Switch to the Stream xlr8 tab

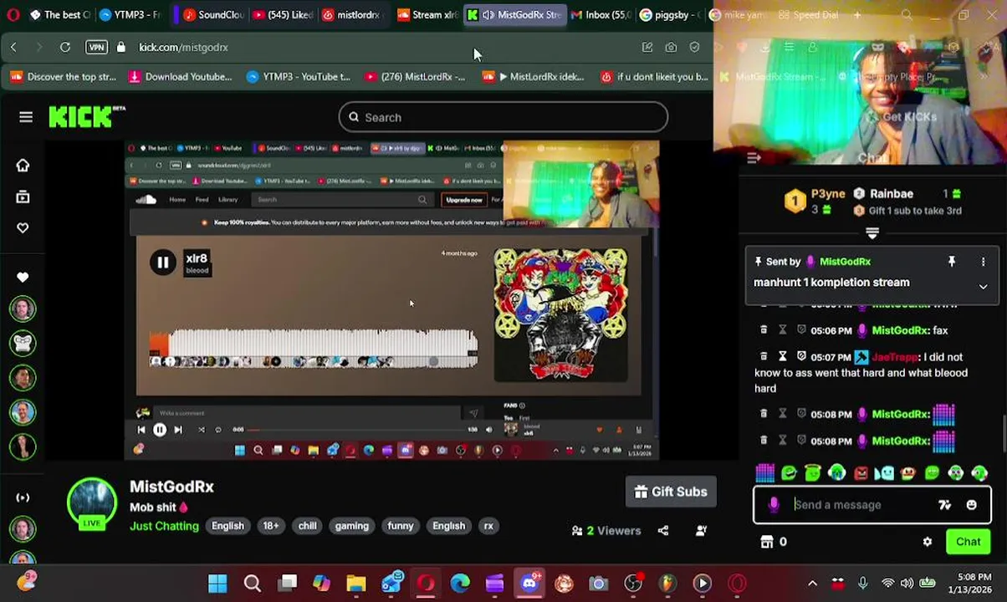[427, 15]
